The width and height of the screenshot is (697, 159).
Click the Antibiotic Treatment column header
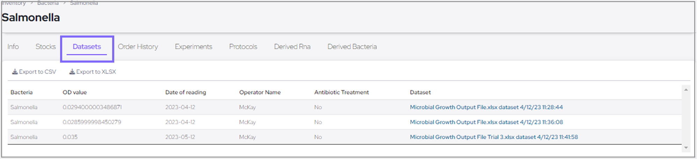(x=341, y=92)
